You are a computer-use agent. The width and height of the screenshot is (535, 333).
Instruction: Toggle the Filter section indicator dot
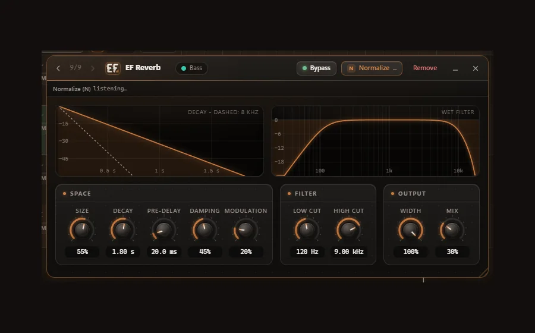click(289, 193)
